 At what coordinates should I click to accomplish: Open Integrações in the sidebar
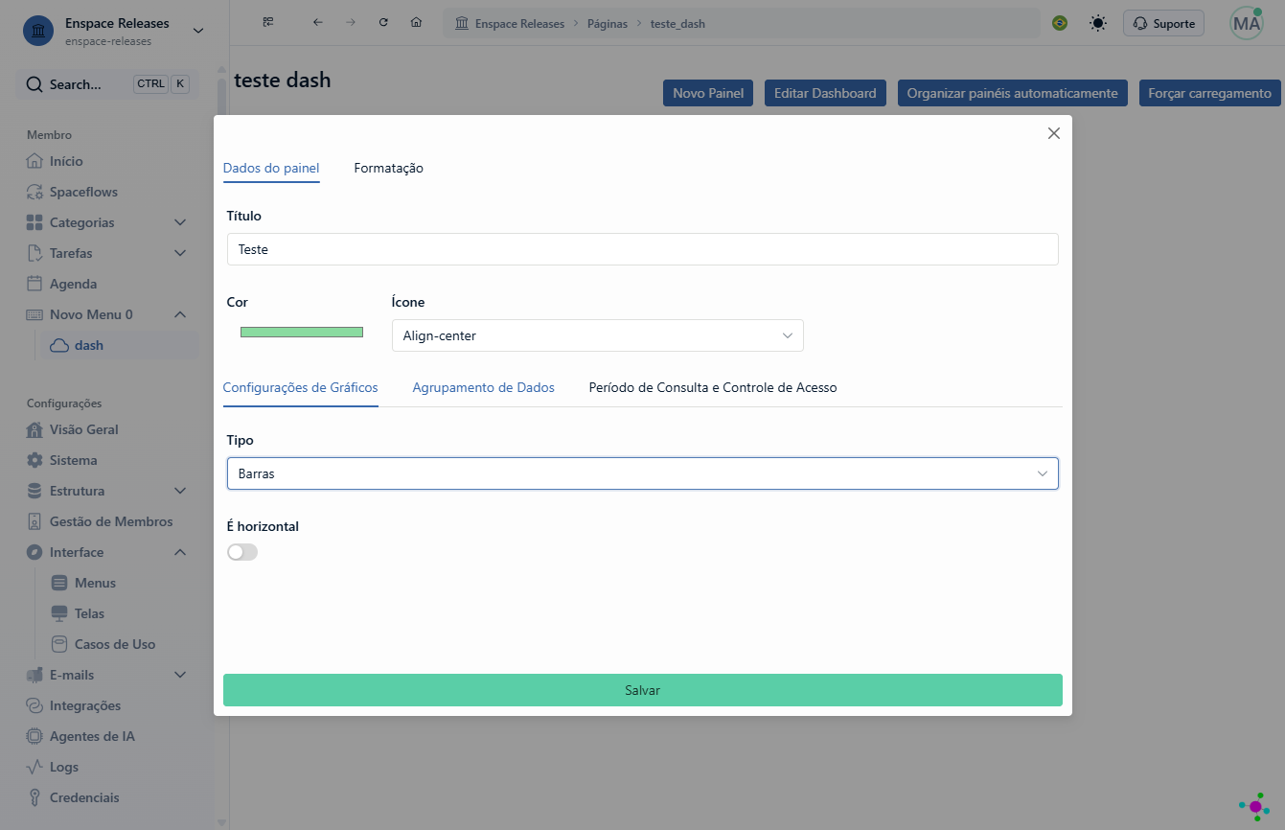(107, 705)
